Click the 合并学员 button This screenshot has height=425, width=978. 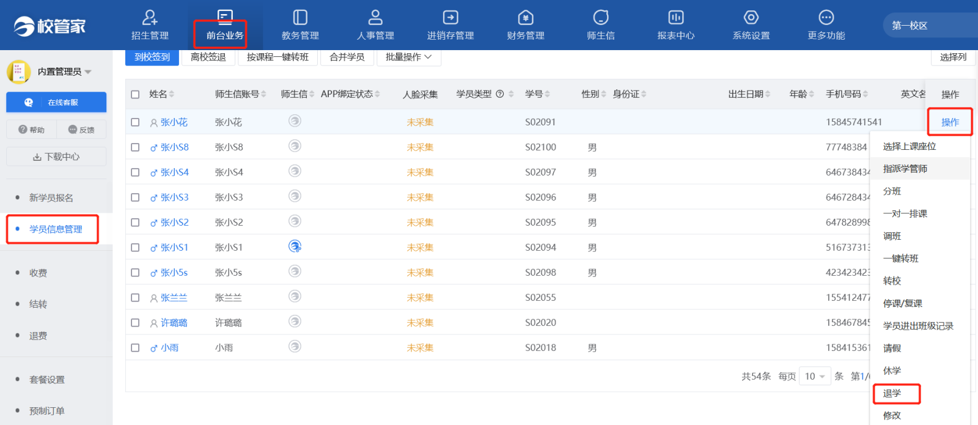point(347,57)
